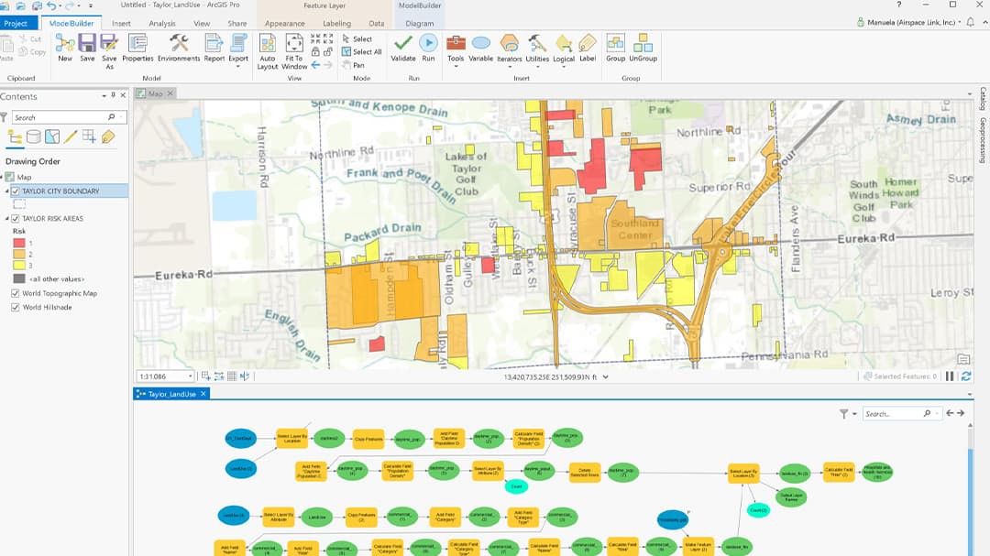Image resolution: width=990 pixels, height=556 pixels.
Task: Open the ModelBuilder filter funnel
Action: (x=843, y=413)
